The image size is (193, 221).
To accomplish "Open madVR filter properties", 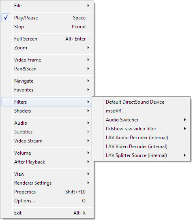I will (x=141, y=111).
